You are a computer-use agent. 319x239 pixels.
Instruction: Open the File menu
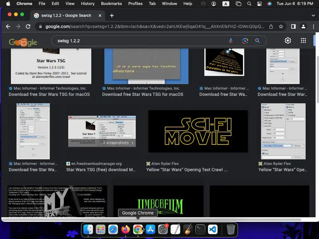[42, 3]
